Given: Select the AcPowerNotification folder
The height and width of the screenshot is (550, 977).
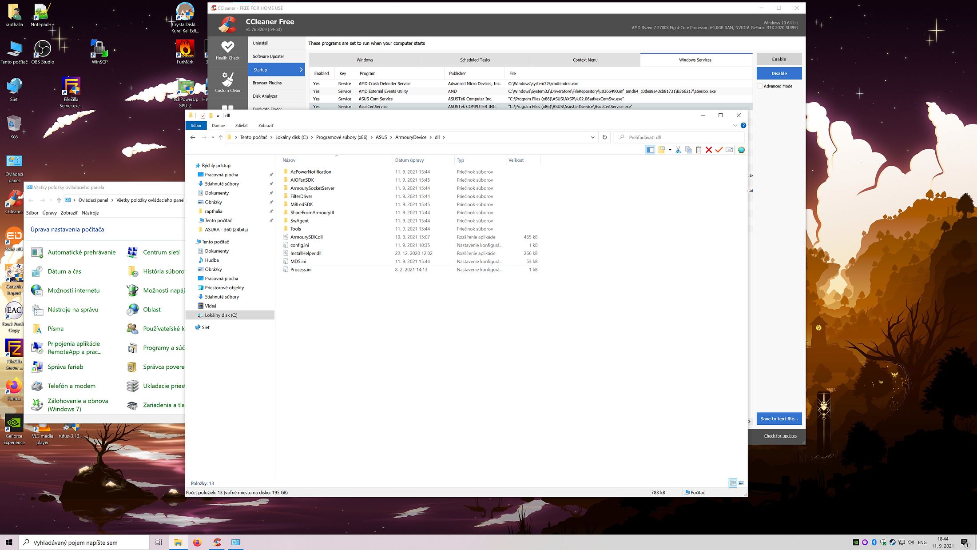Looking at the screenshot, I should coord(311,172).
